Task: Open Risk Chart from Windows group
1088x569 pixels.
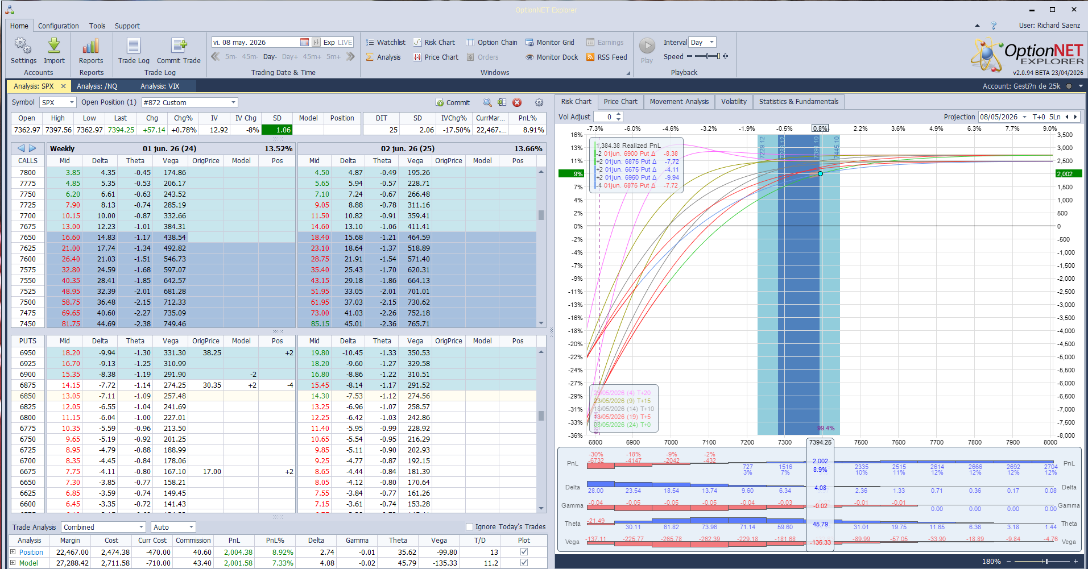Action: (434, 42)
